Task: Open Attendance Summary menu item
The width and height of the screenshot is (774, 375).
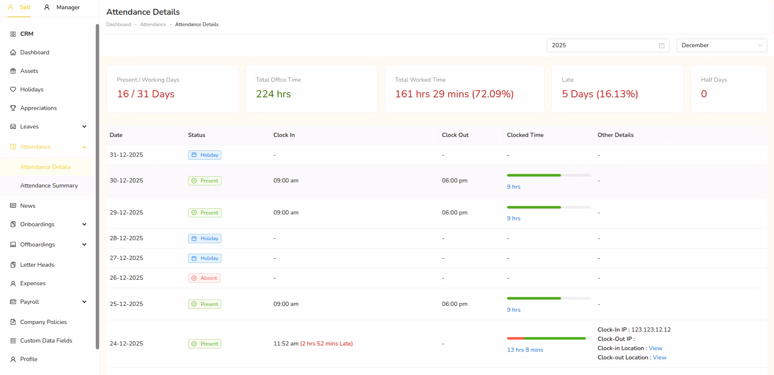Action: click(x=49, y=186)
